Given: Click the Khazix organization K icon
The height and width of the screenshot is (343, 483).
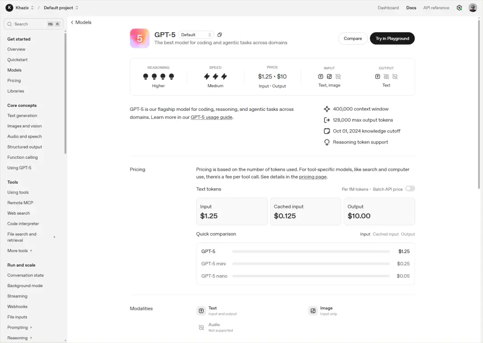Looking at the screenshot, I should pos(9,8).
